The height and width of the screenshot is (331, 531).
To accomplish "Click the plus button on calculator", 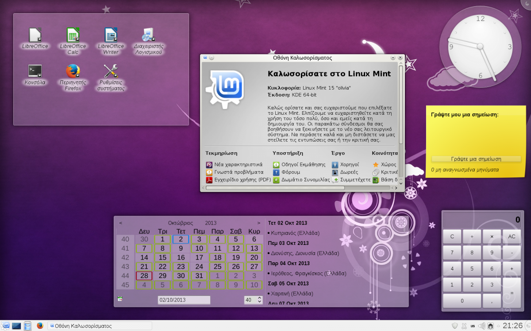I will (x=512, y=268).
